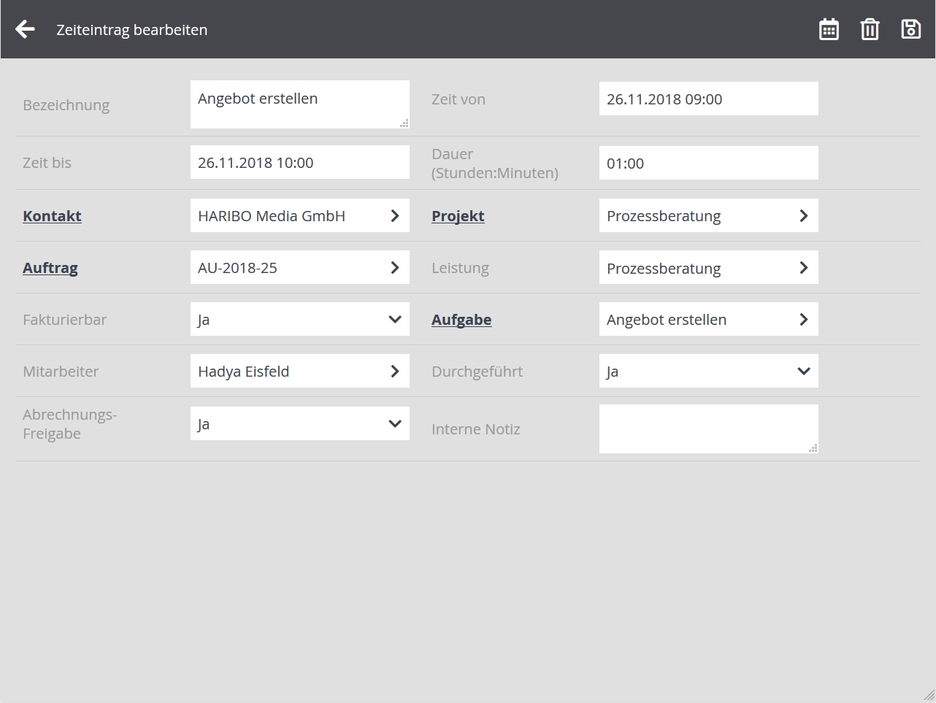Click the Fakturierbar label
The width and height of the screenshot is (936, 703).
(65, 320)
